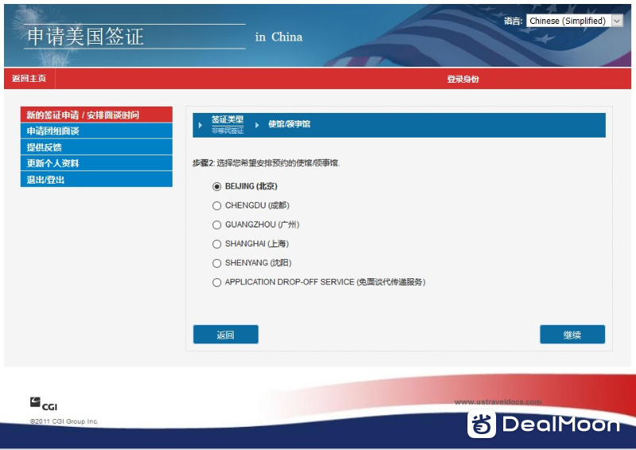Click the 'in China' header text
This screenshot has width=636, height=450.
tap(279, 37)
